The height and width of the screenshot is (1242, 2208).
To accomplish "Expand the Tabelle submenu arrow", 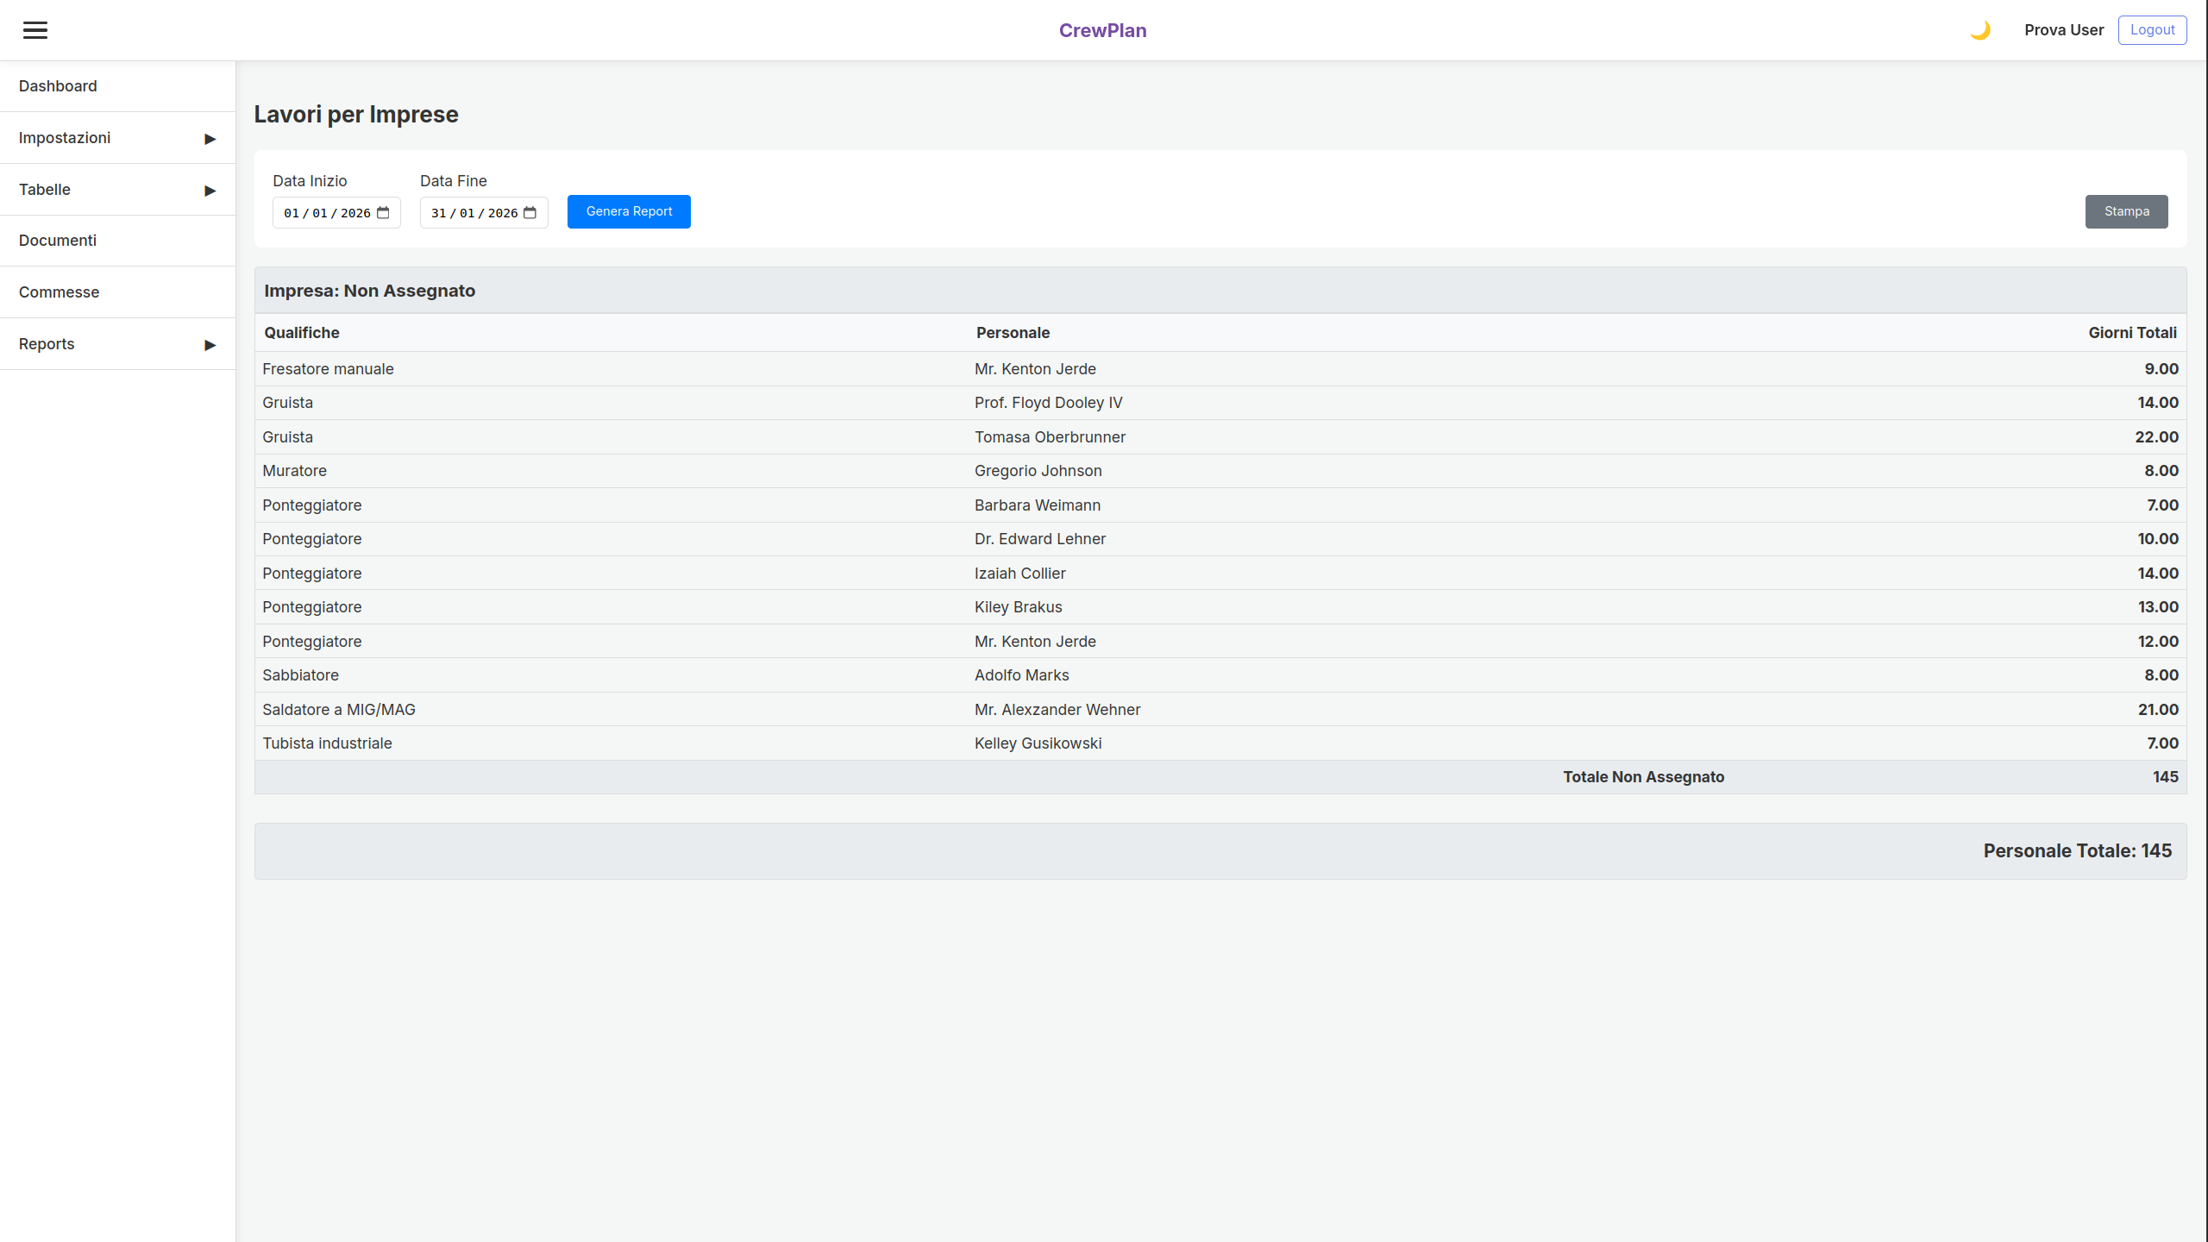I will 210,191.
